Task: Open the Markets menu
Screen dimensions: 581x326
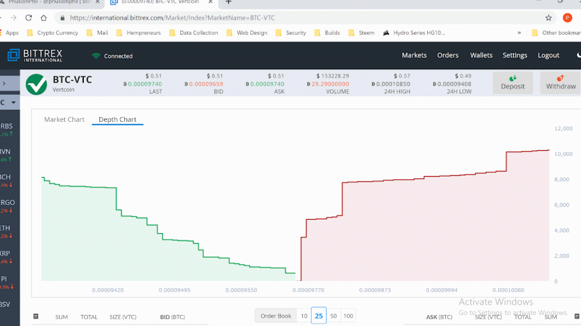Action: 415,55
